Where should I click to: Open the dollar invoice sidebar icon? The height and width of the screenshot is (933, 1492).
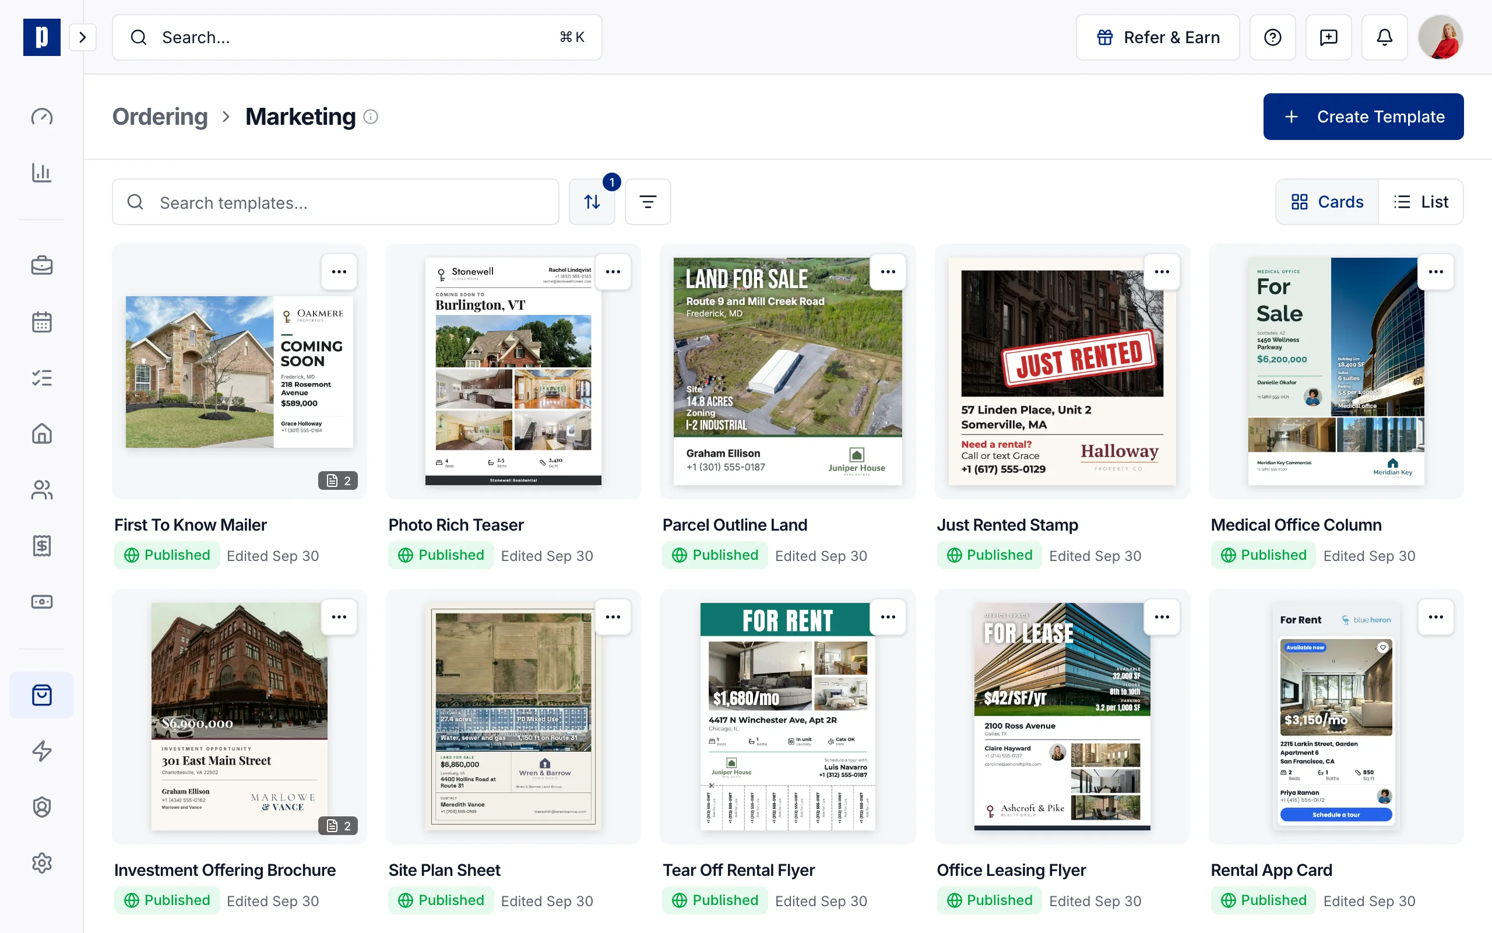pos(41,545)
